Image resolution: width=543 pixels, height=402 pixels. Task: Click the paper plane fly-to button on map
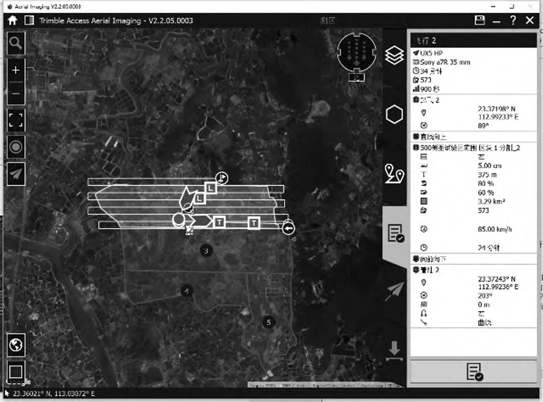16,174
